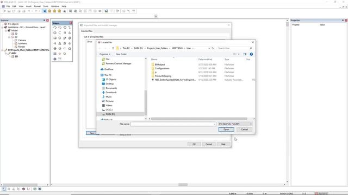Screen dimensions: 348x195
Task: Select Render in Explorer tree
Action: pyautogui.click(x=22, y=47)
